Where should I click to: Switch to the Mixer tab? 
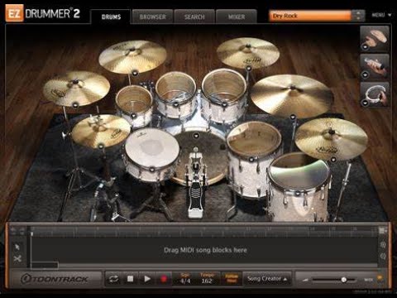237,17
